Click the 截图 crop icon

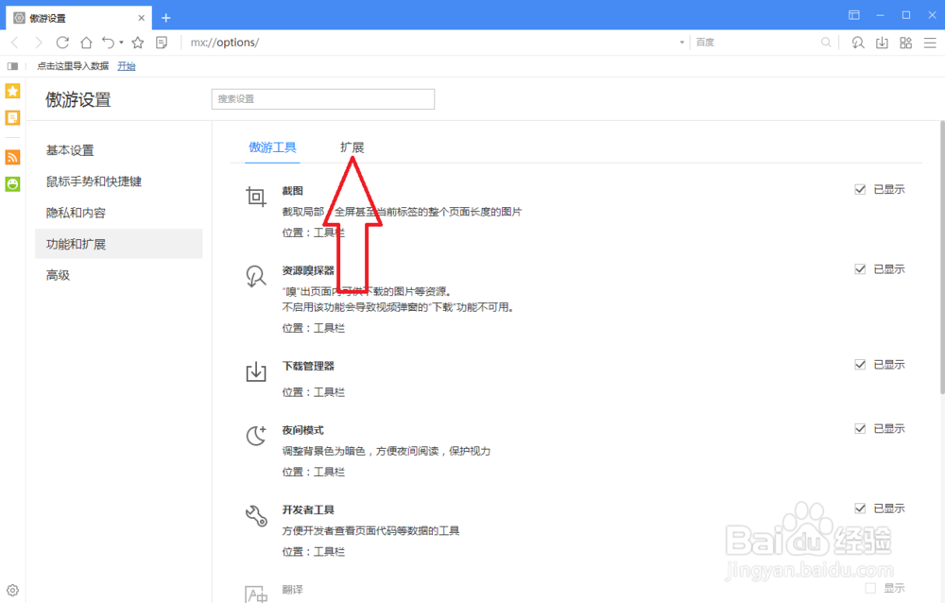point(256,197)
